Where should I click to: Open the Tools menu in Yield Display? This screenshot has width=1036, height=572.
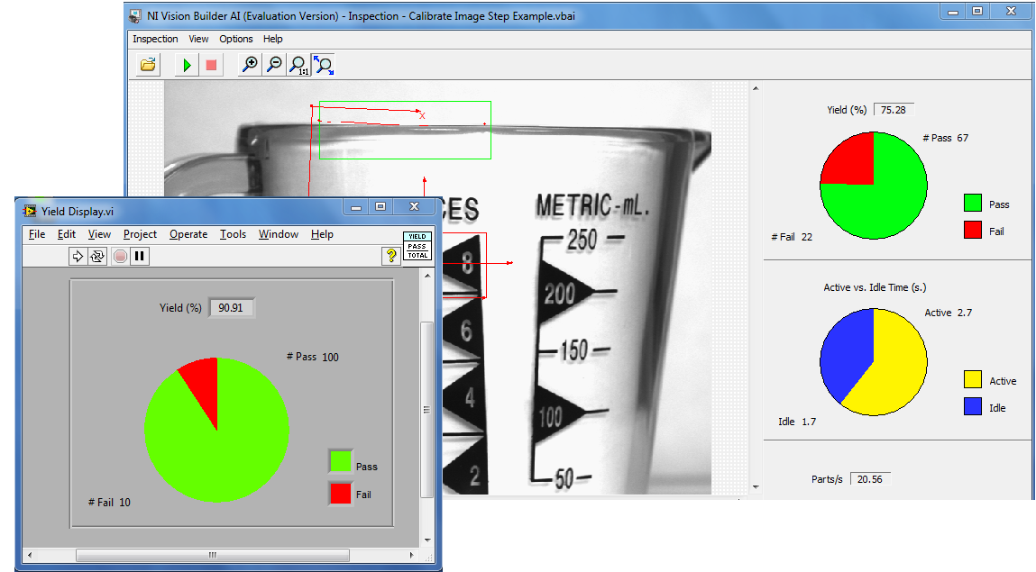[x=233, y=234]
